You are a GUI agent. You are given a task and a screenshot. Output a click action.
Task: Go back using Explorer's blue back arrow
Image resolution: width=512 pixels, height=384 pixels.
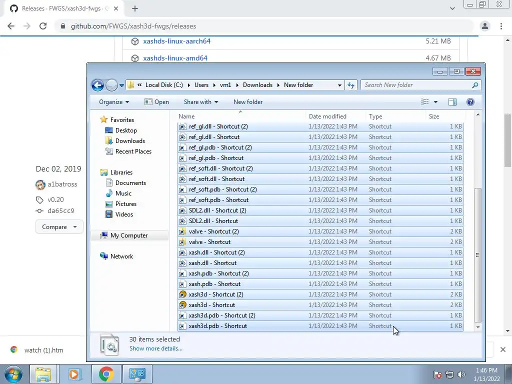click(97, 85)
